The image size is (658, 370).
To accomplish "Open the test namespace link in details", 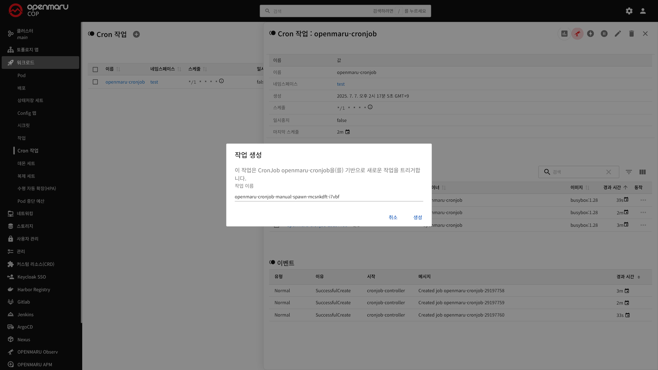I will pos(340,84).
